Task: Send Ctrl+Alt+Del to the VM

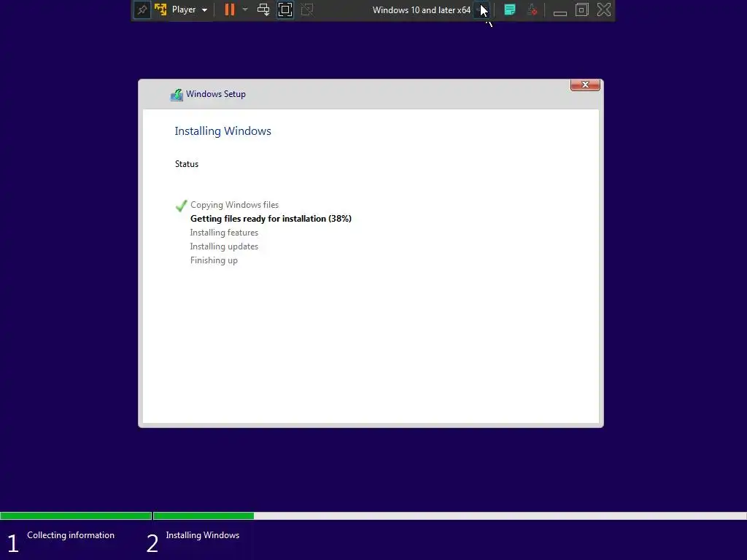Action: [263, 9]
